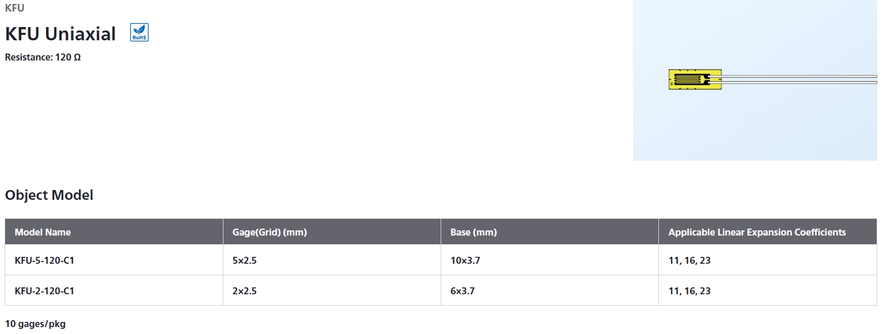This screenshot has height=334, width=883.
Task: Click the KFU Uniaxial heading
Action: point(60,33)
